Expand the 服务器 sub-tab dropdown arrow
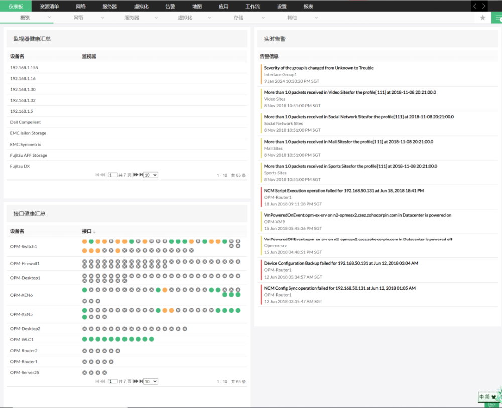 tap(156, 18)
